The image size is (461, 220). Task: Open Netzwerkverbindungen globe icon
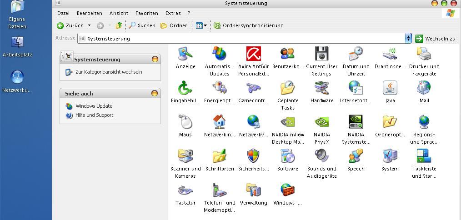point(253,122)
